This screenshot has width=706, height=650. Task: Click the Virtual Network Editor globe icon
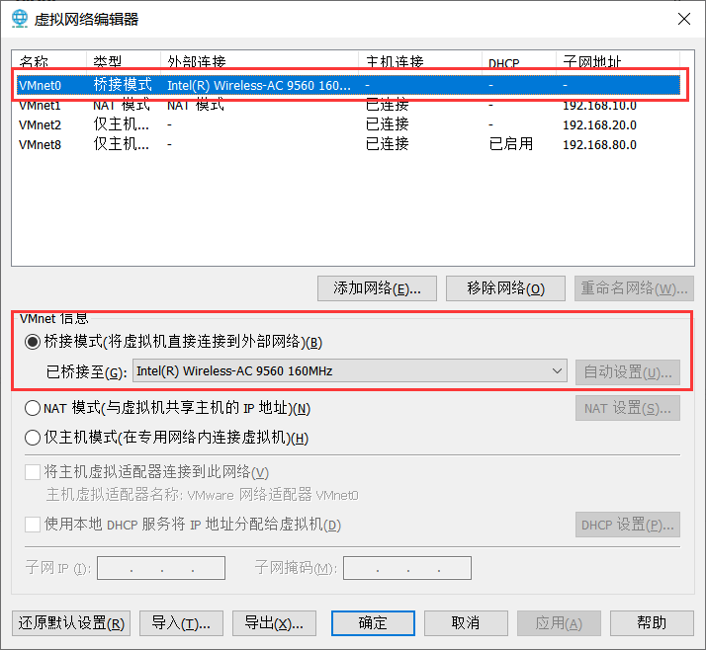pos(20,19)
